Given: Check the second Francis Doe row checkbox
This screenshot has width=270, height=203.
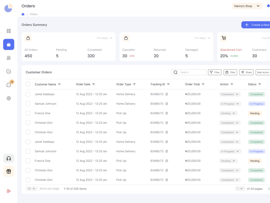Looking at the screenshot, I should coord(28,161).
